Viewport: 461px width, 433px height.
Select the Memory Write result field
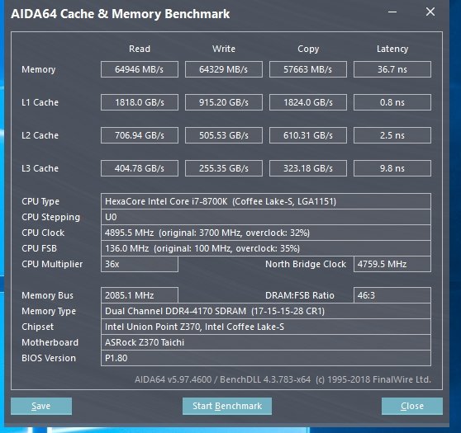[224, 69]
